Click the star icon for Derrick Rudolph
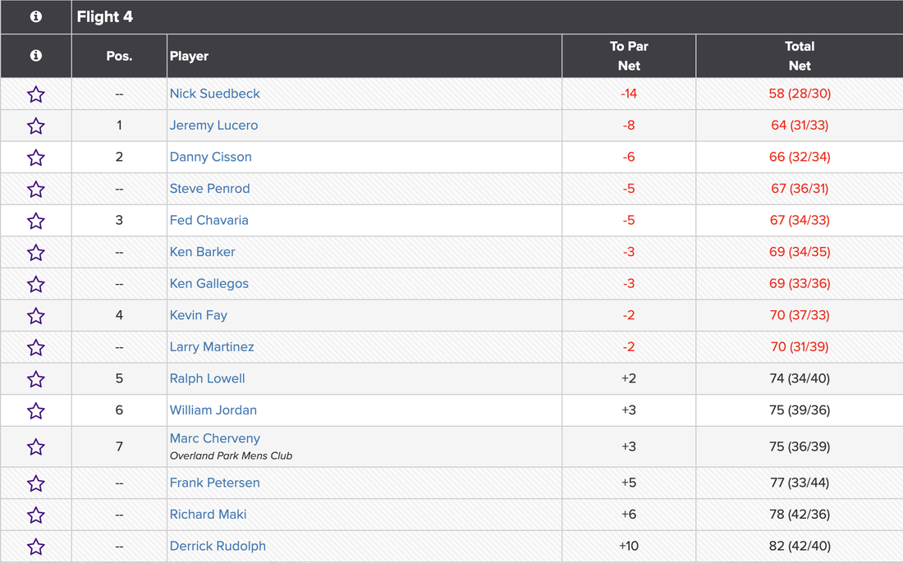 [x=36, y=547]
